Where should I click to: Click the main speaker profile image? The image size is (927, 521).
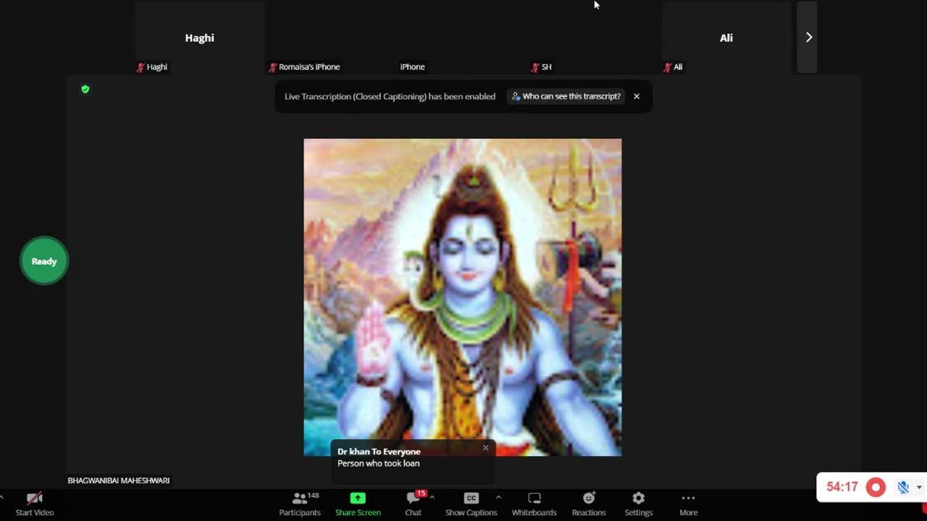pos(463,297)
